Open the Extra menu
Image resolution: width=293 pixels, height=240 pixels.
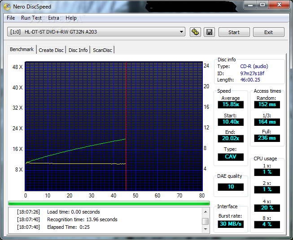click(53, 18)
